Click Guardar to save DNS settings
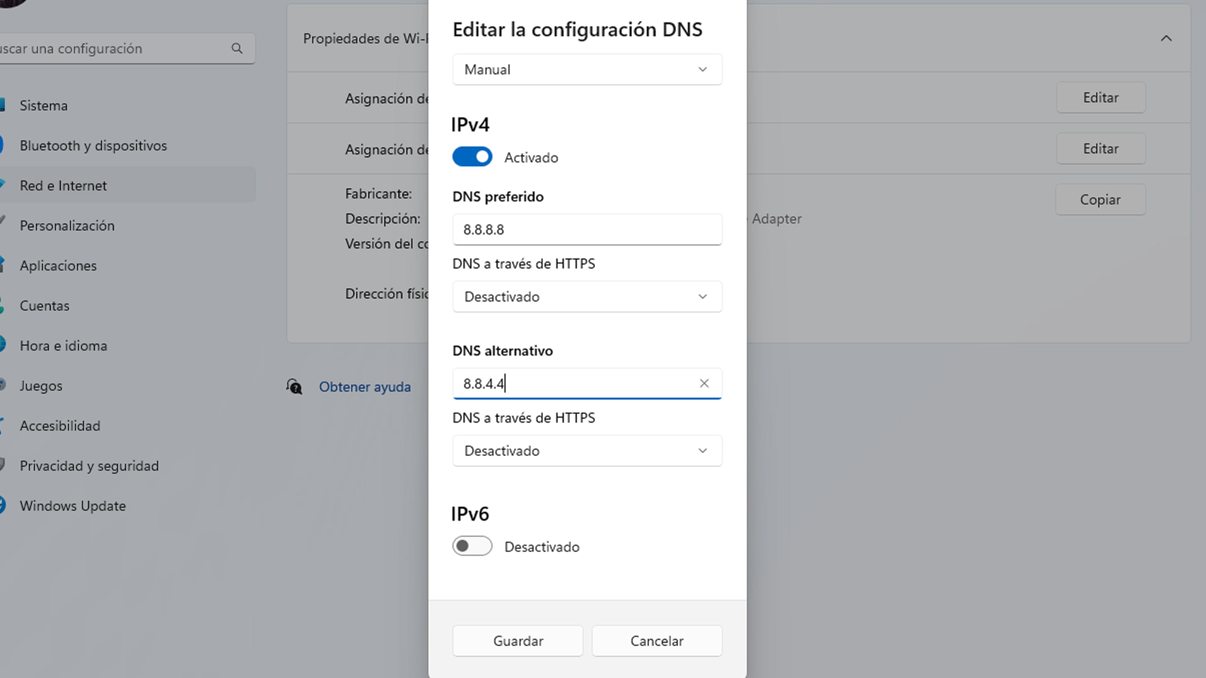The height and width of the screenshot is (678, 1206). [518, 641]
